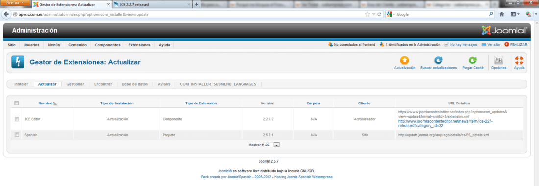
Task: Switch to the Gestionar tab
Action: point(75,84)
